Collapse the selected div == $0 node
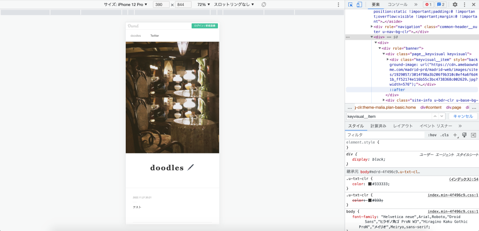The image size is (479, 231). pyautogui.click(x=372, y=37)
